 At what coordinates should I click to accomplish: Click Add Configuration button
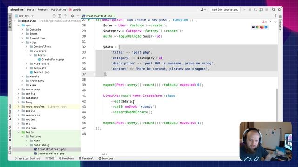click(x=225, y=10)
